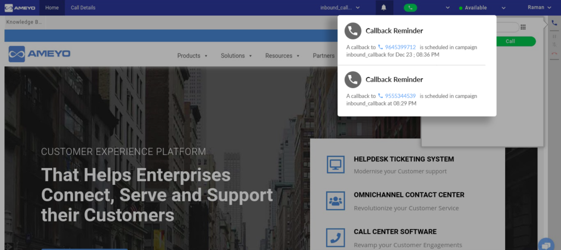This screenshot has width=561, height=250.
Task: Dial callback number 9645399712
Action: tap(400, 47)
